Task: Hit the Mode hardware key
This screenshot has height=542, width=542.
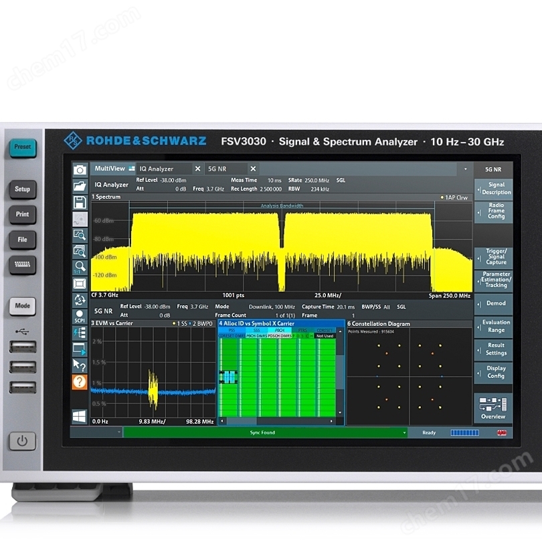Action: 23,306
